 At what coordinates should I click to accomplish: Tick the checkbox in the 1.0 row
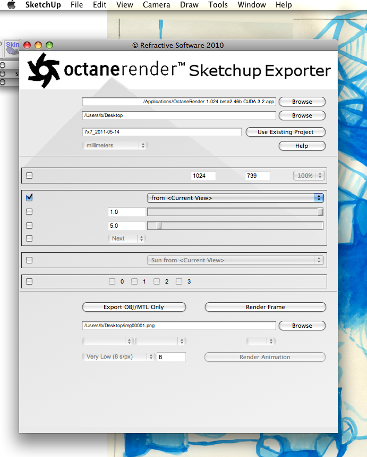coord(29,212)
